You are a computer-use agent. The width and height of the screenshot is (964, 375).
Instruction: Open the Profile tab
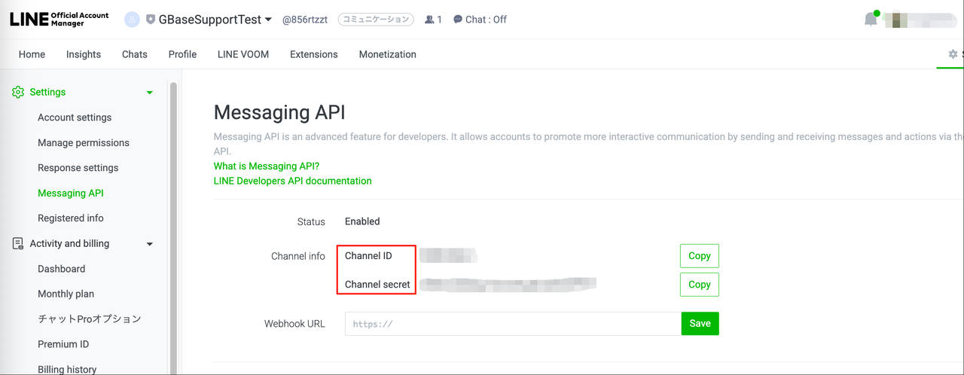182,54
